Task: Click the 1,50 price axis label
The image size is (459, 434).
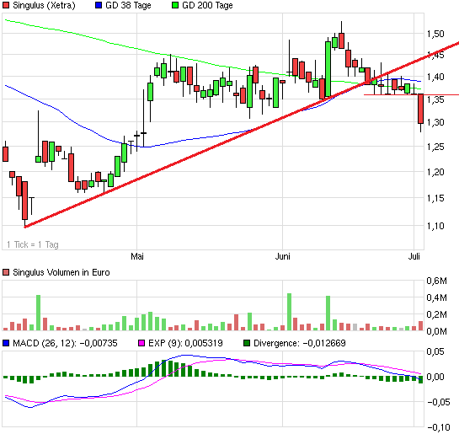Action: pyautogui.click(x=435, y=34)
